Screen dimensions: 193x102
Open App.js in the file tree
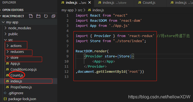point(15,63)
